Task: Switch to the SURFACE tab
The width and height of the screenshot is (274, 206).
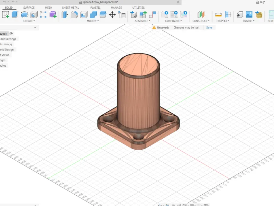Action: tap(29, 8)
